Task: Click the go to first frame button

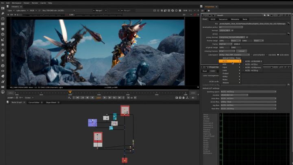Action: point(78,98)
